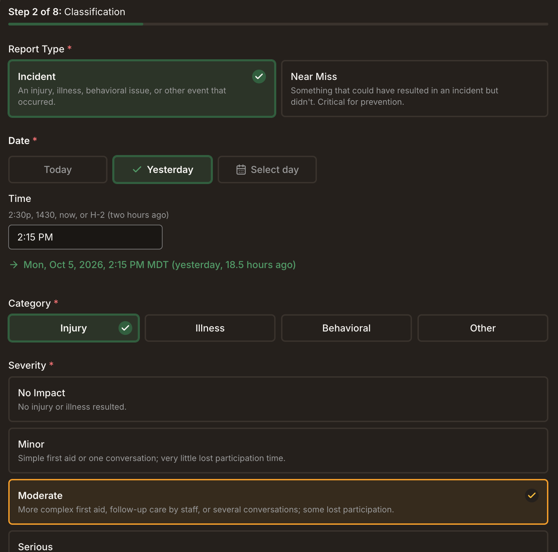Screen dimensions: 558x552
Task: Select the Incident report type card
Action: (142, 89)
